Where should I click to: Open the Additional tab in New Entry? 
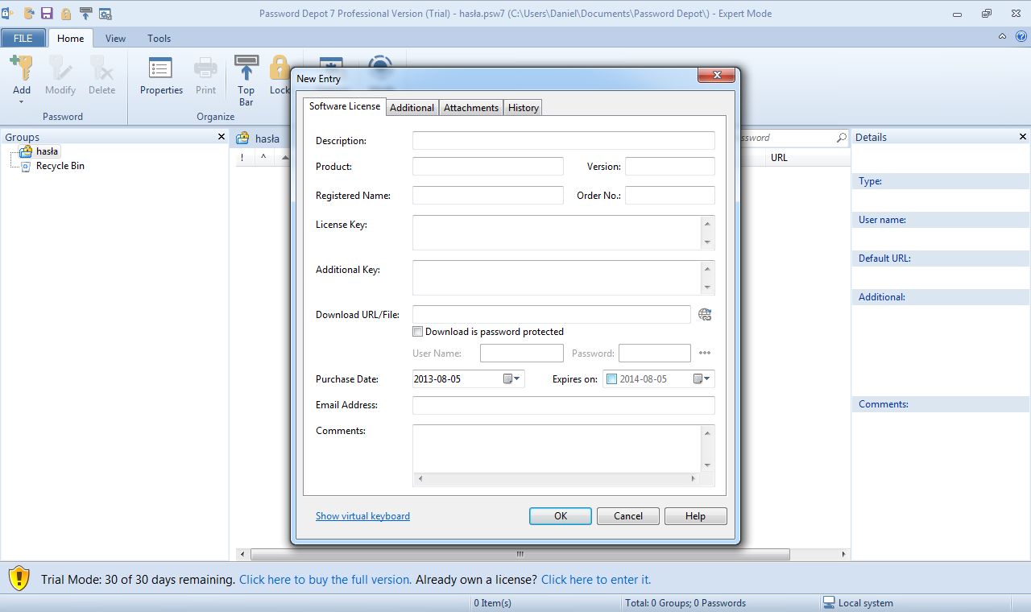click(412, 108)
